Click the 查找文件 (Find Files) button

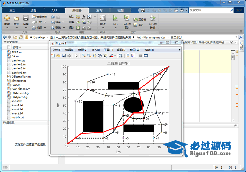coord(39,17)
